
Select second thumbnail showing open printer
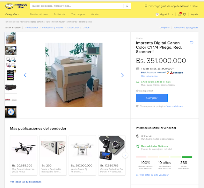click(11, 50)
